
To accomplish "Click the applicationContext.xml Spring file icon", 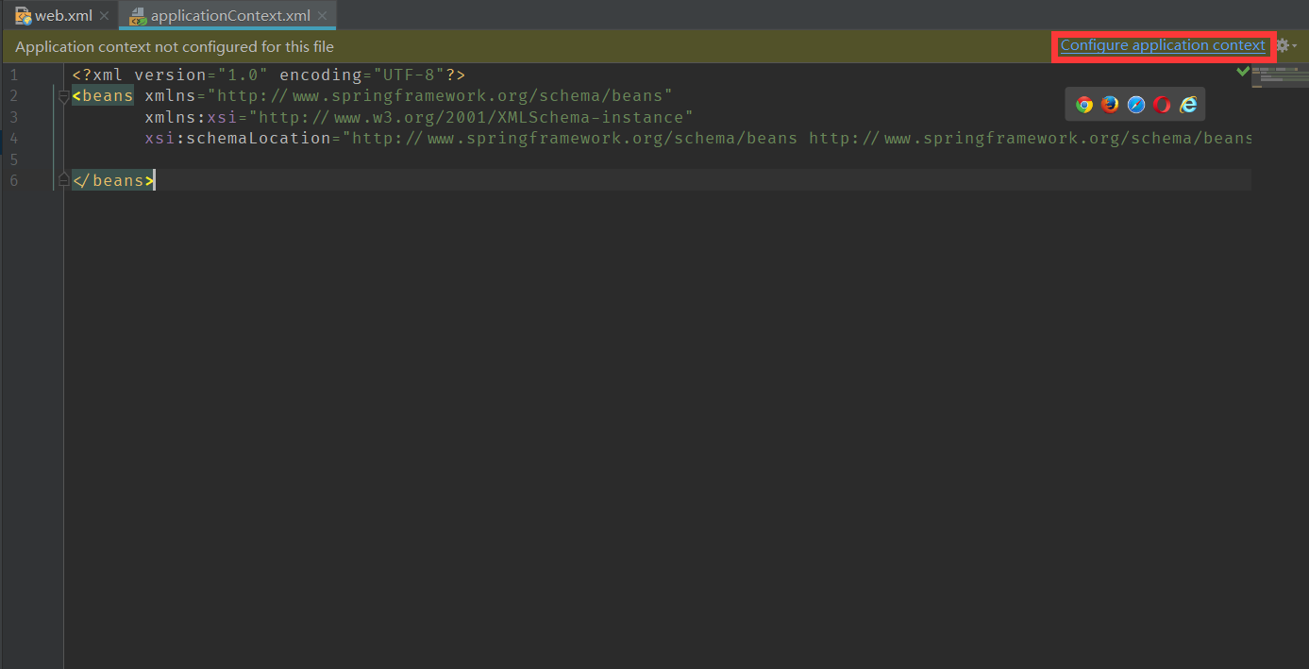I will [x=138, y=16].
